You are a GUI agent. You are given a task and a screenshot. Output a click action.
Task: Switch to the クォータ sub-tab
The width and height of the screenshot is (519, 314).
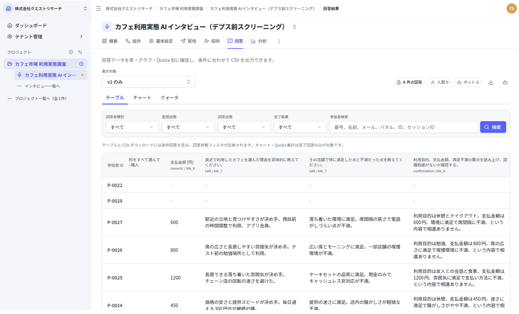[170, 98]
